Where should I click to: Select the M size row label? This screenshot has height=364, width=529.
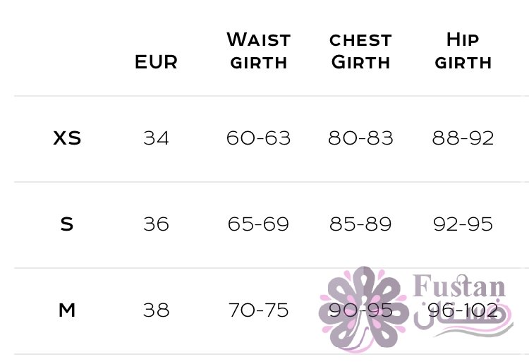point(67,310)
